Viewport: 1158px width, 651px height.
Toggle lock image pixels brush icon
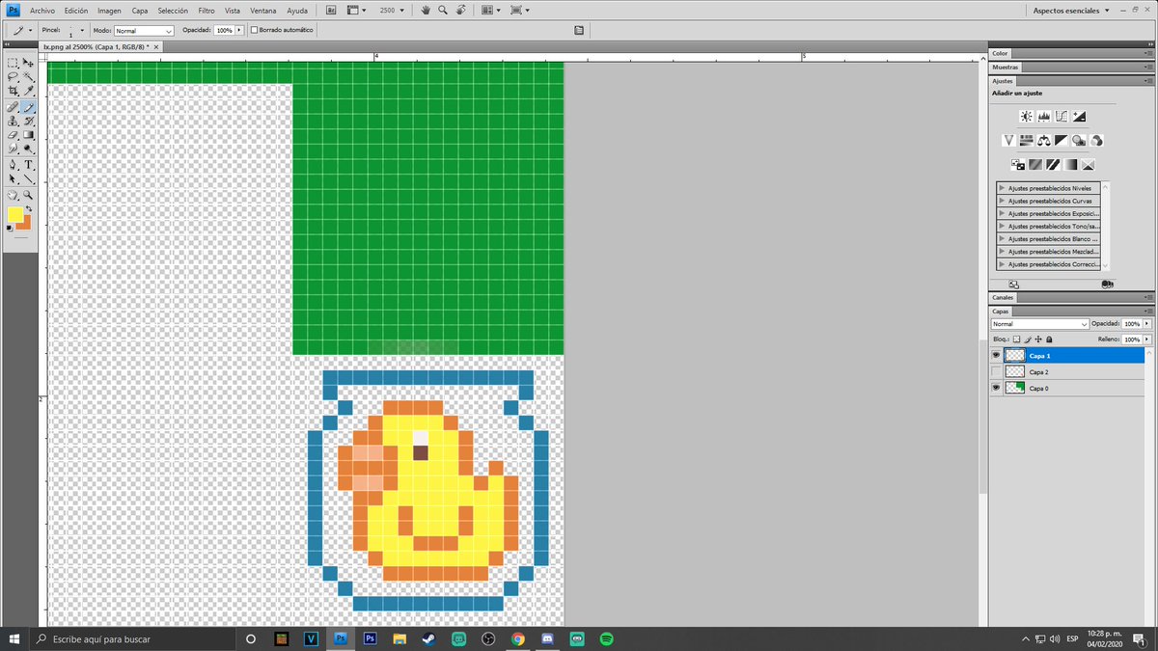point(1028,339)
